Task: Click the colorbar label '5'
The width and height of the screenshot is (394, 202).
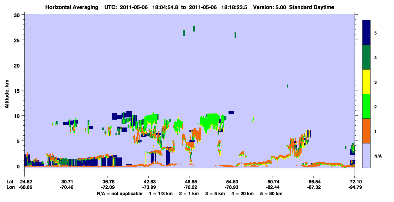Action: (375, 33)
